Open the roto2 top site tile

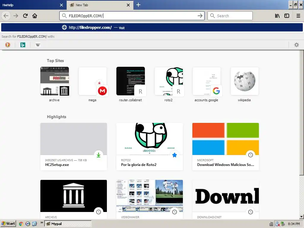(x=169, y=84)
